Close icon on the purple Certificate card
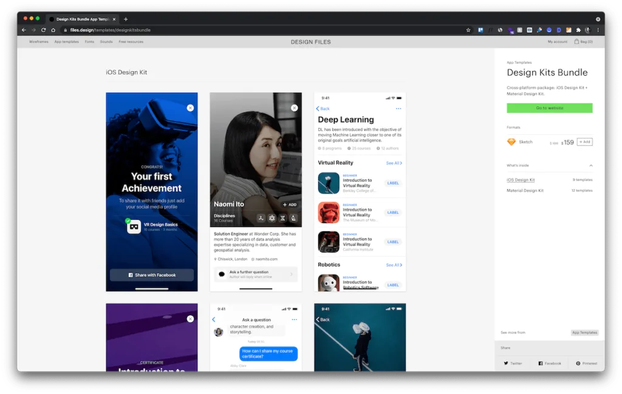 pos(190,319)
